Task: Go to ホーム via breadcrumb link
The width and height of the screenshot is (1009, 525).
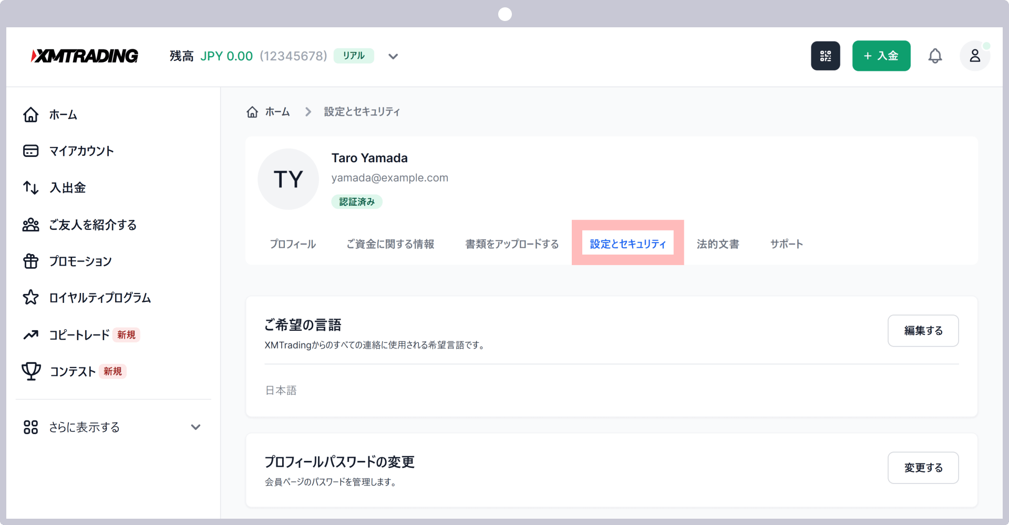Action: pyautogui.click(x=277, y=112)
